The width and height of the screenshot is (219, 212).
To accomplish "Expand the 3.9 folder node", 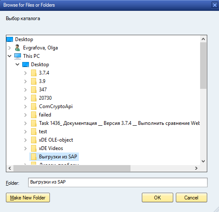I will point(26,81).
